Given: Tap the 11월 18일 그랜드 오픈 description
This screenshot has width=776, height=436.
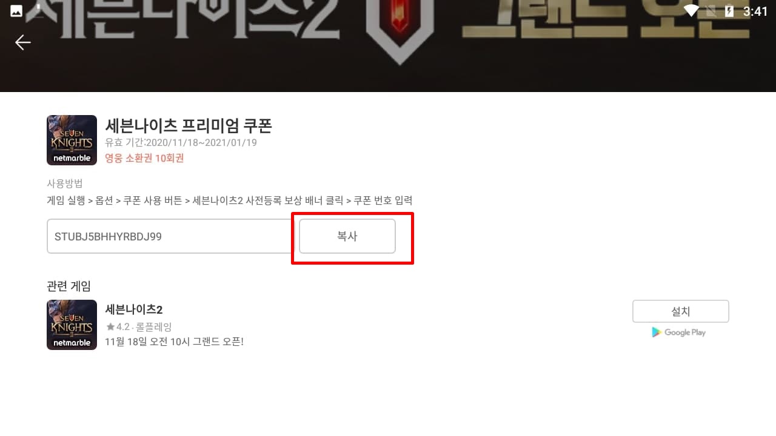Looking at the screenshot, I should click(x=174, y=342).
